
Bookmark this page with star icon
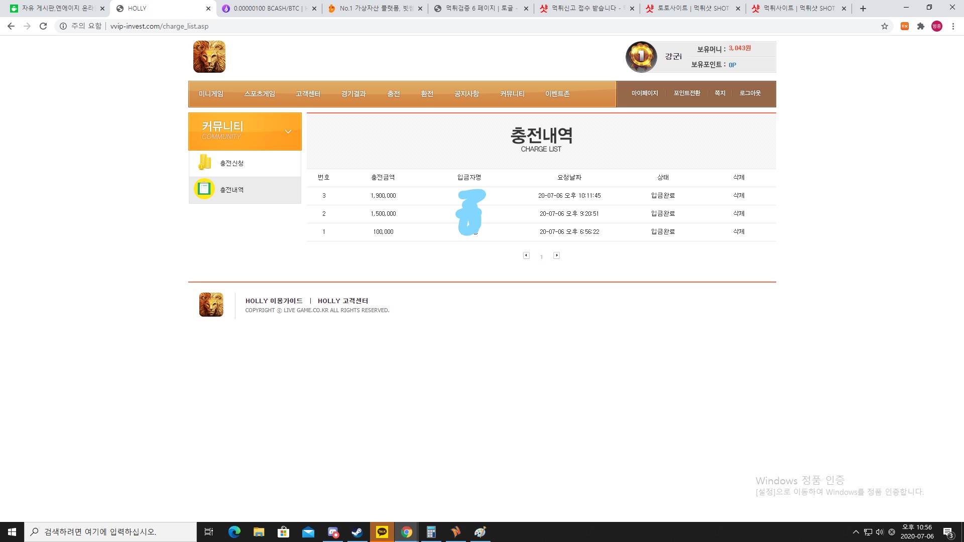tap(885, 26)
